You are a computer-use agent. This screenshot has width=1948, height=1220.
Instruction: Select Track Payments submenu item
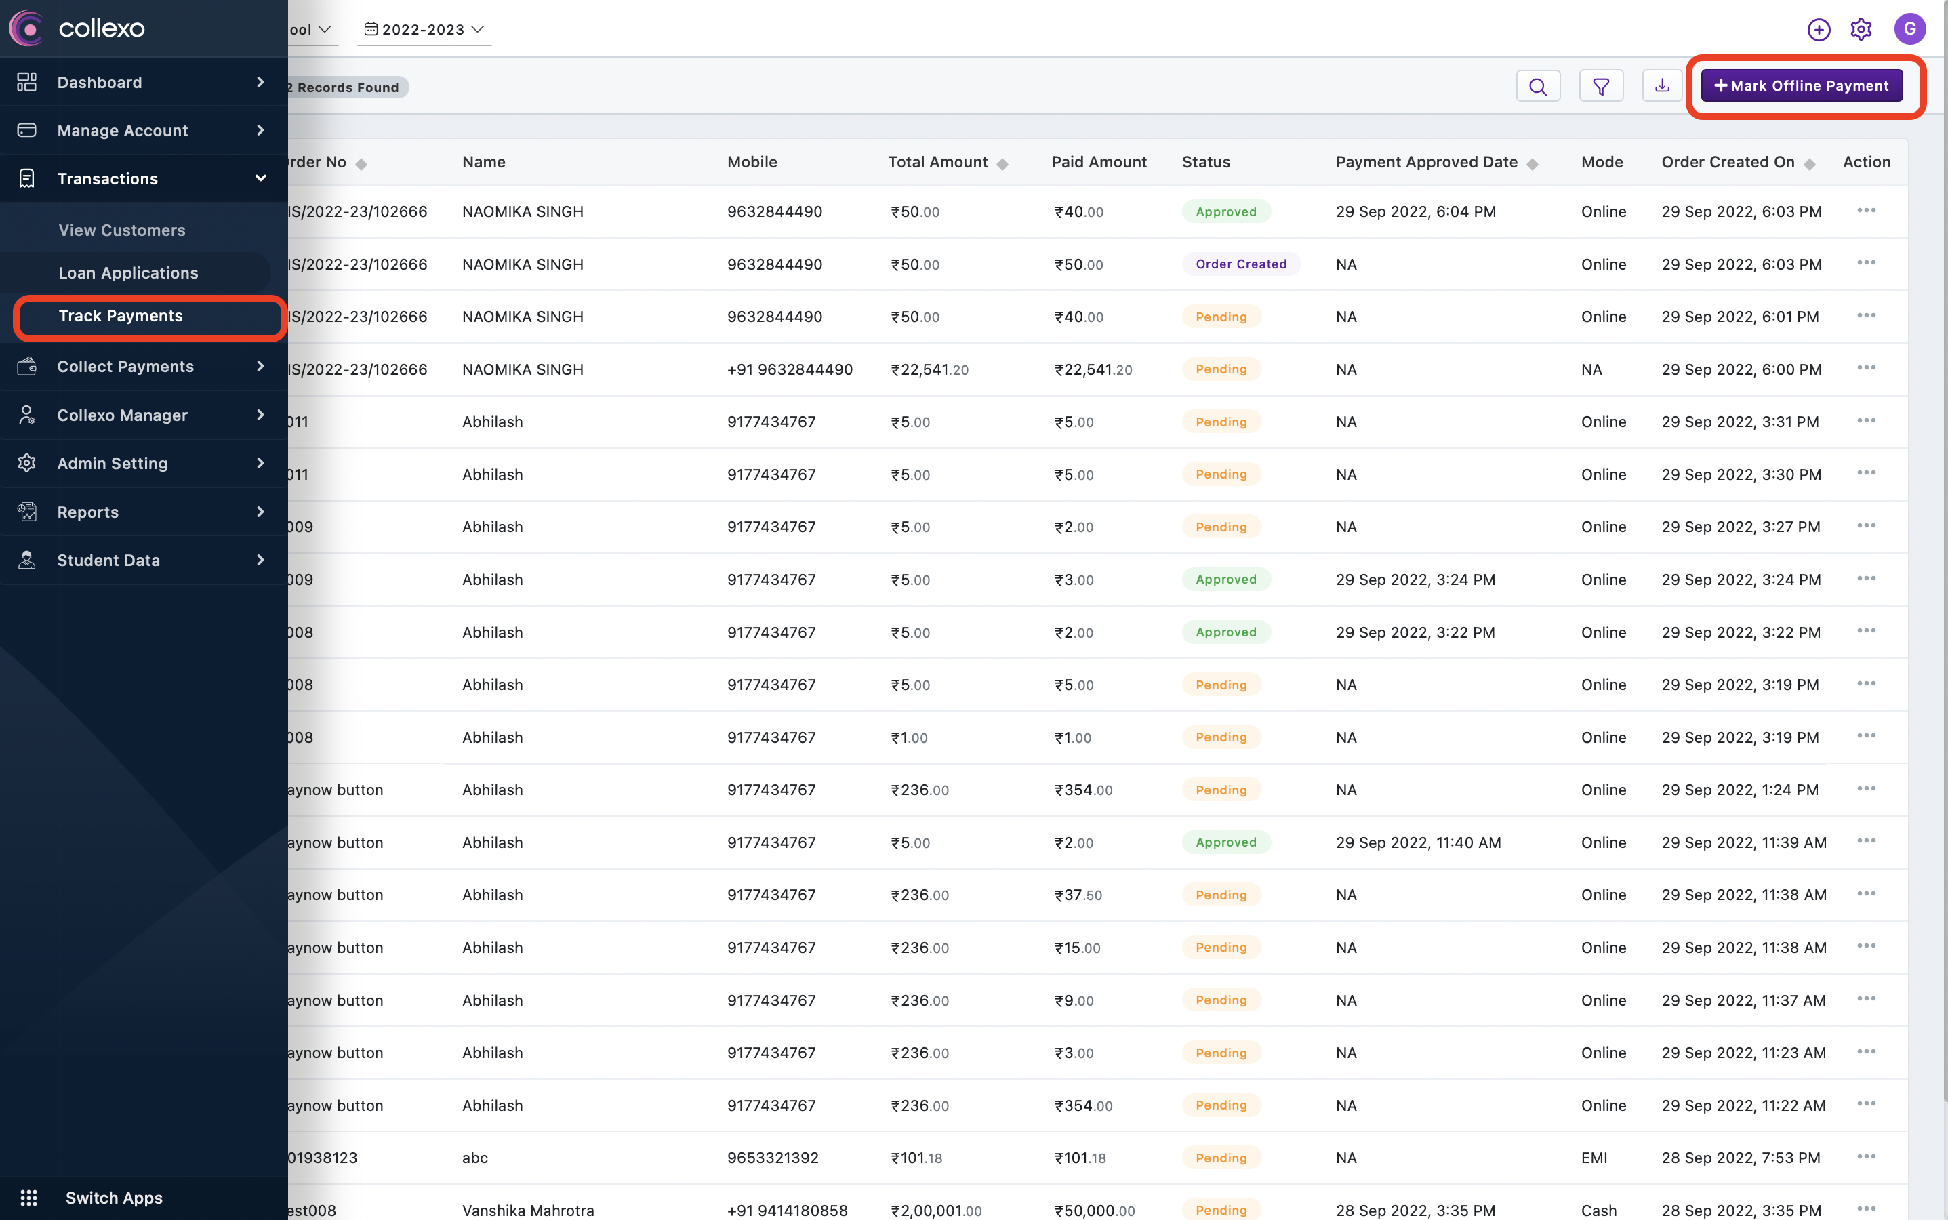tap(121, 315)
